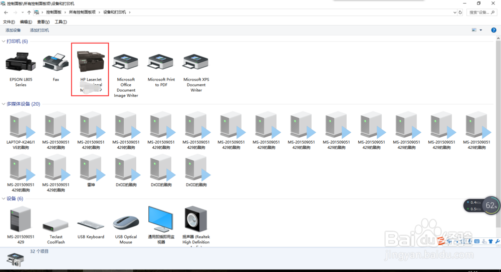
Task: Click the change view icon
Action: click(x=474, y=30)
